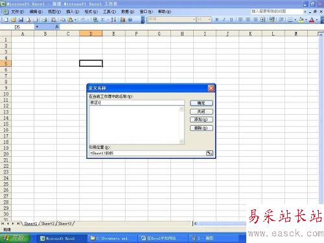Image resolution: width=324 pixels, height=243 pixels.
Task: Select column D header
Action: [91, 34]
